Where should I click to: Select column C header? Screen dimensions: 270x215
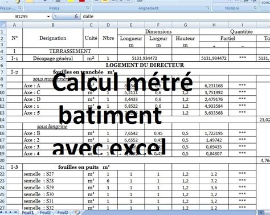pos(91,25)
